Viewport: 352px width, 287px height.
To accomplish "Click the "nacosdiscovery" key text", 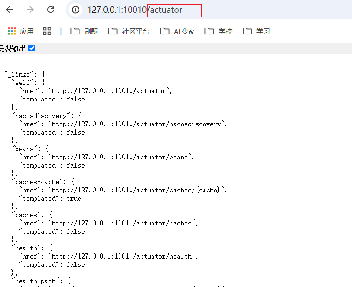I will [41, 116].
